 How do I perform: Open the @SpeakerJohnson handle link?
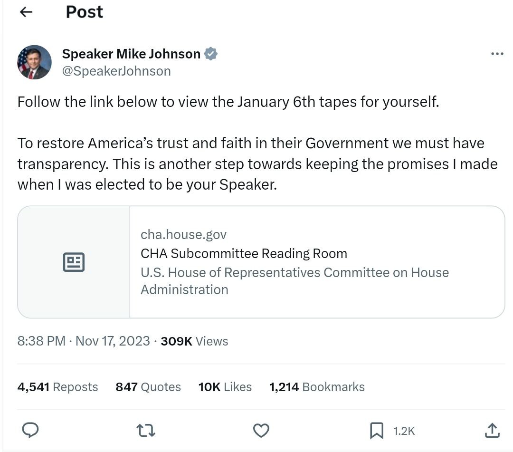[116, 71]
